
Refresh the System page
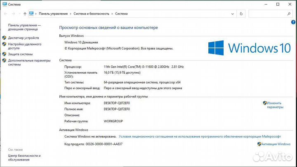point(241,14)
